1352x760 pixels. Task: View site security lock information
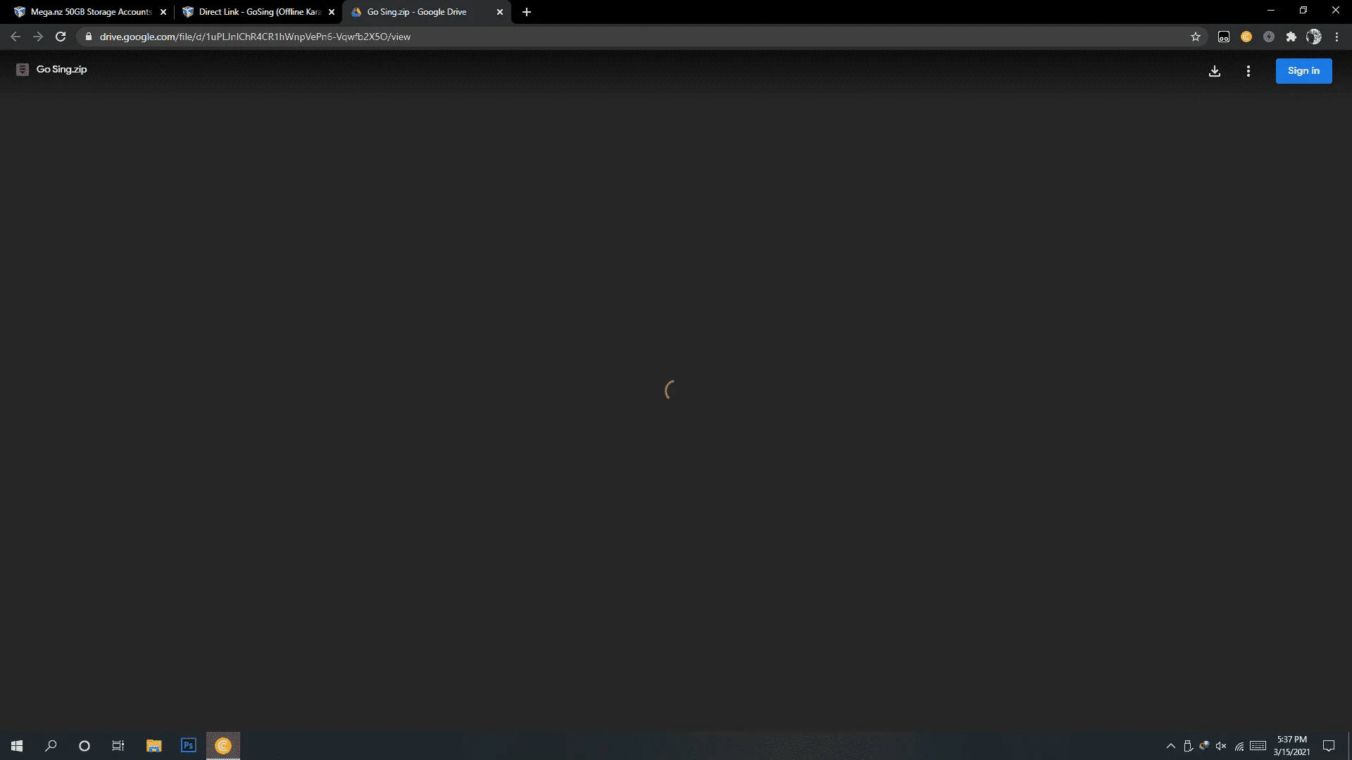click(x=88, y=37)
